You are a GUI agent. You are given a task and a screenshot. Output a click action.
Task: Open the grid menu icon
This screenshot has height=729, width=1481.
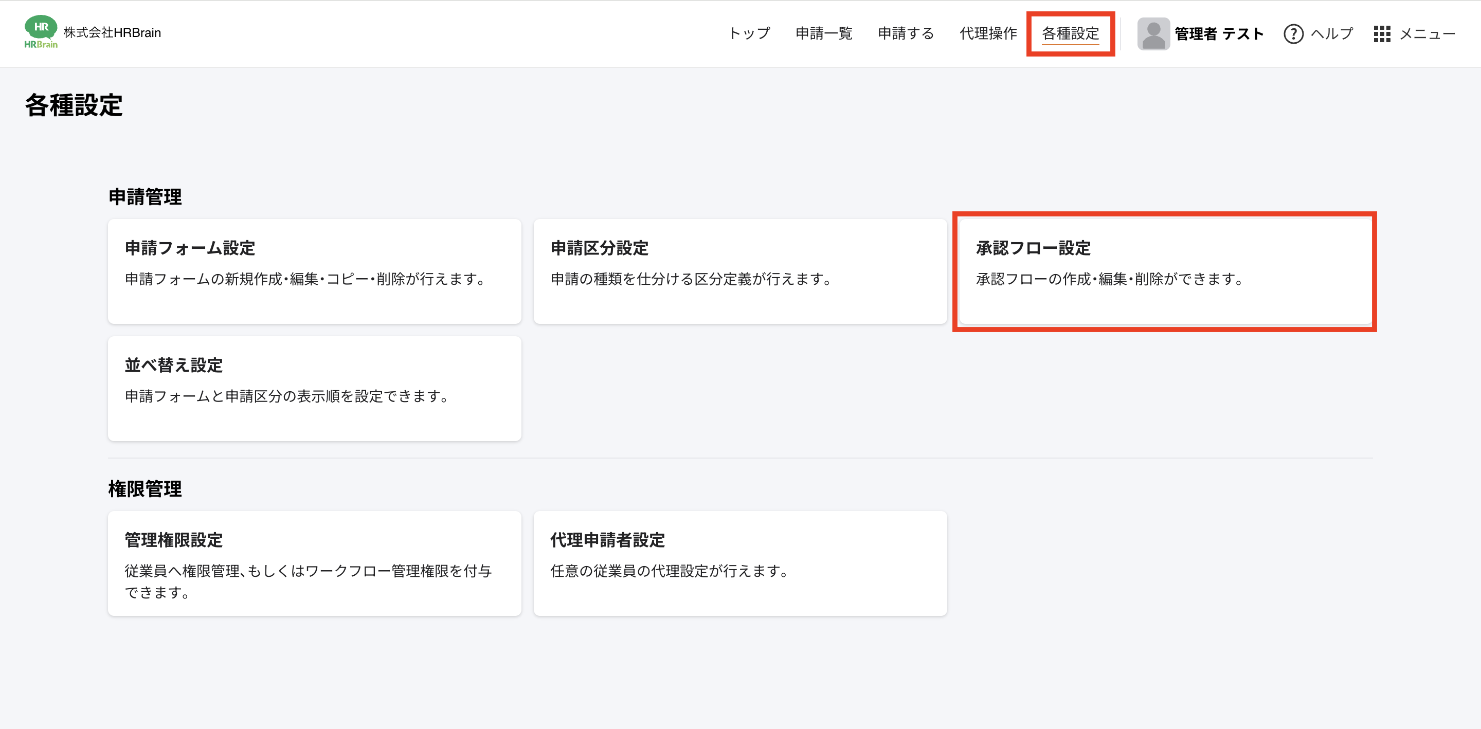(1382, 34)
